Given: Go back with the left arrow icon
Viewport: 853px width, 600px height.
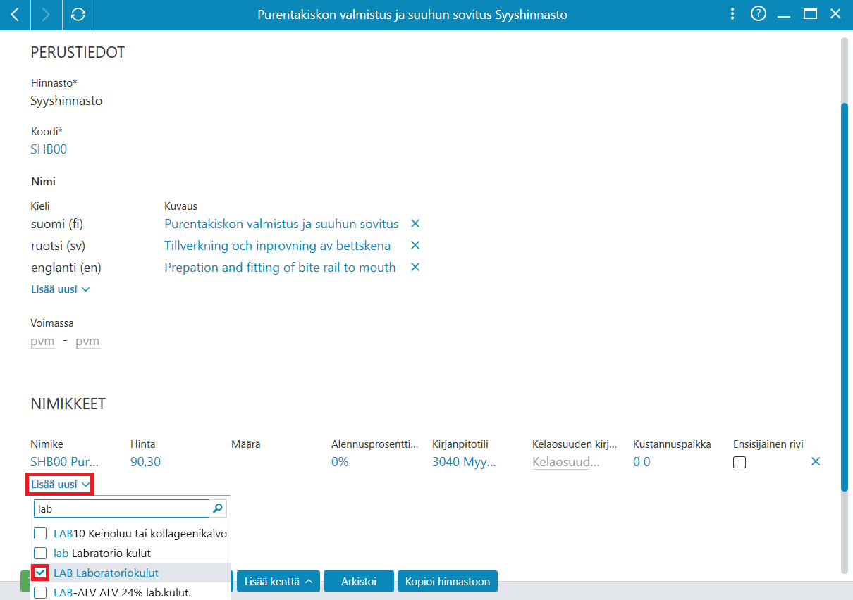Looking at the screenshot, I should click(x=15, y=14).
